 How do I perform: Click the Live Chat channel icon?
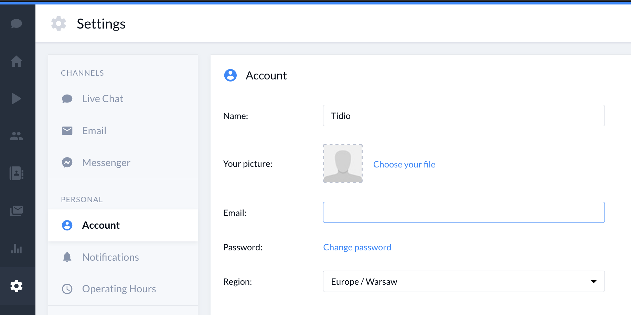(x=67, y=99)
